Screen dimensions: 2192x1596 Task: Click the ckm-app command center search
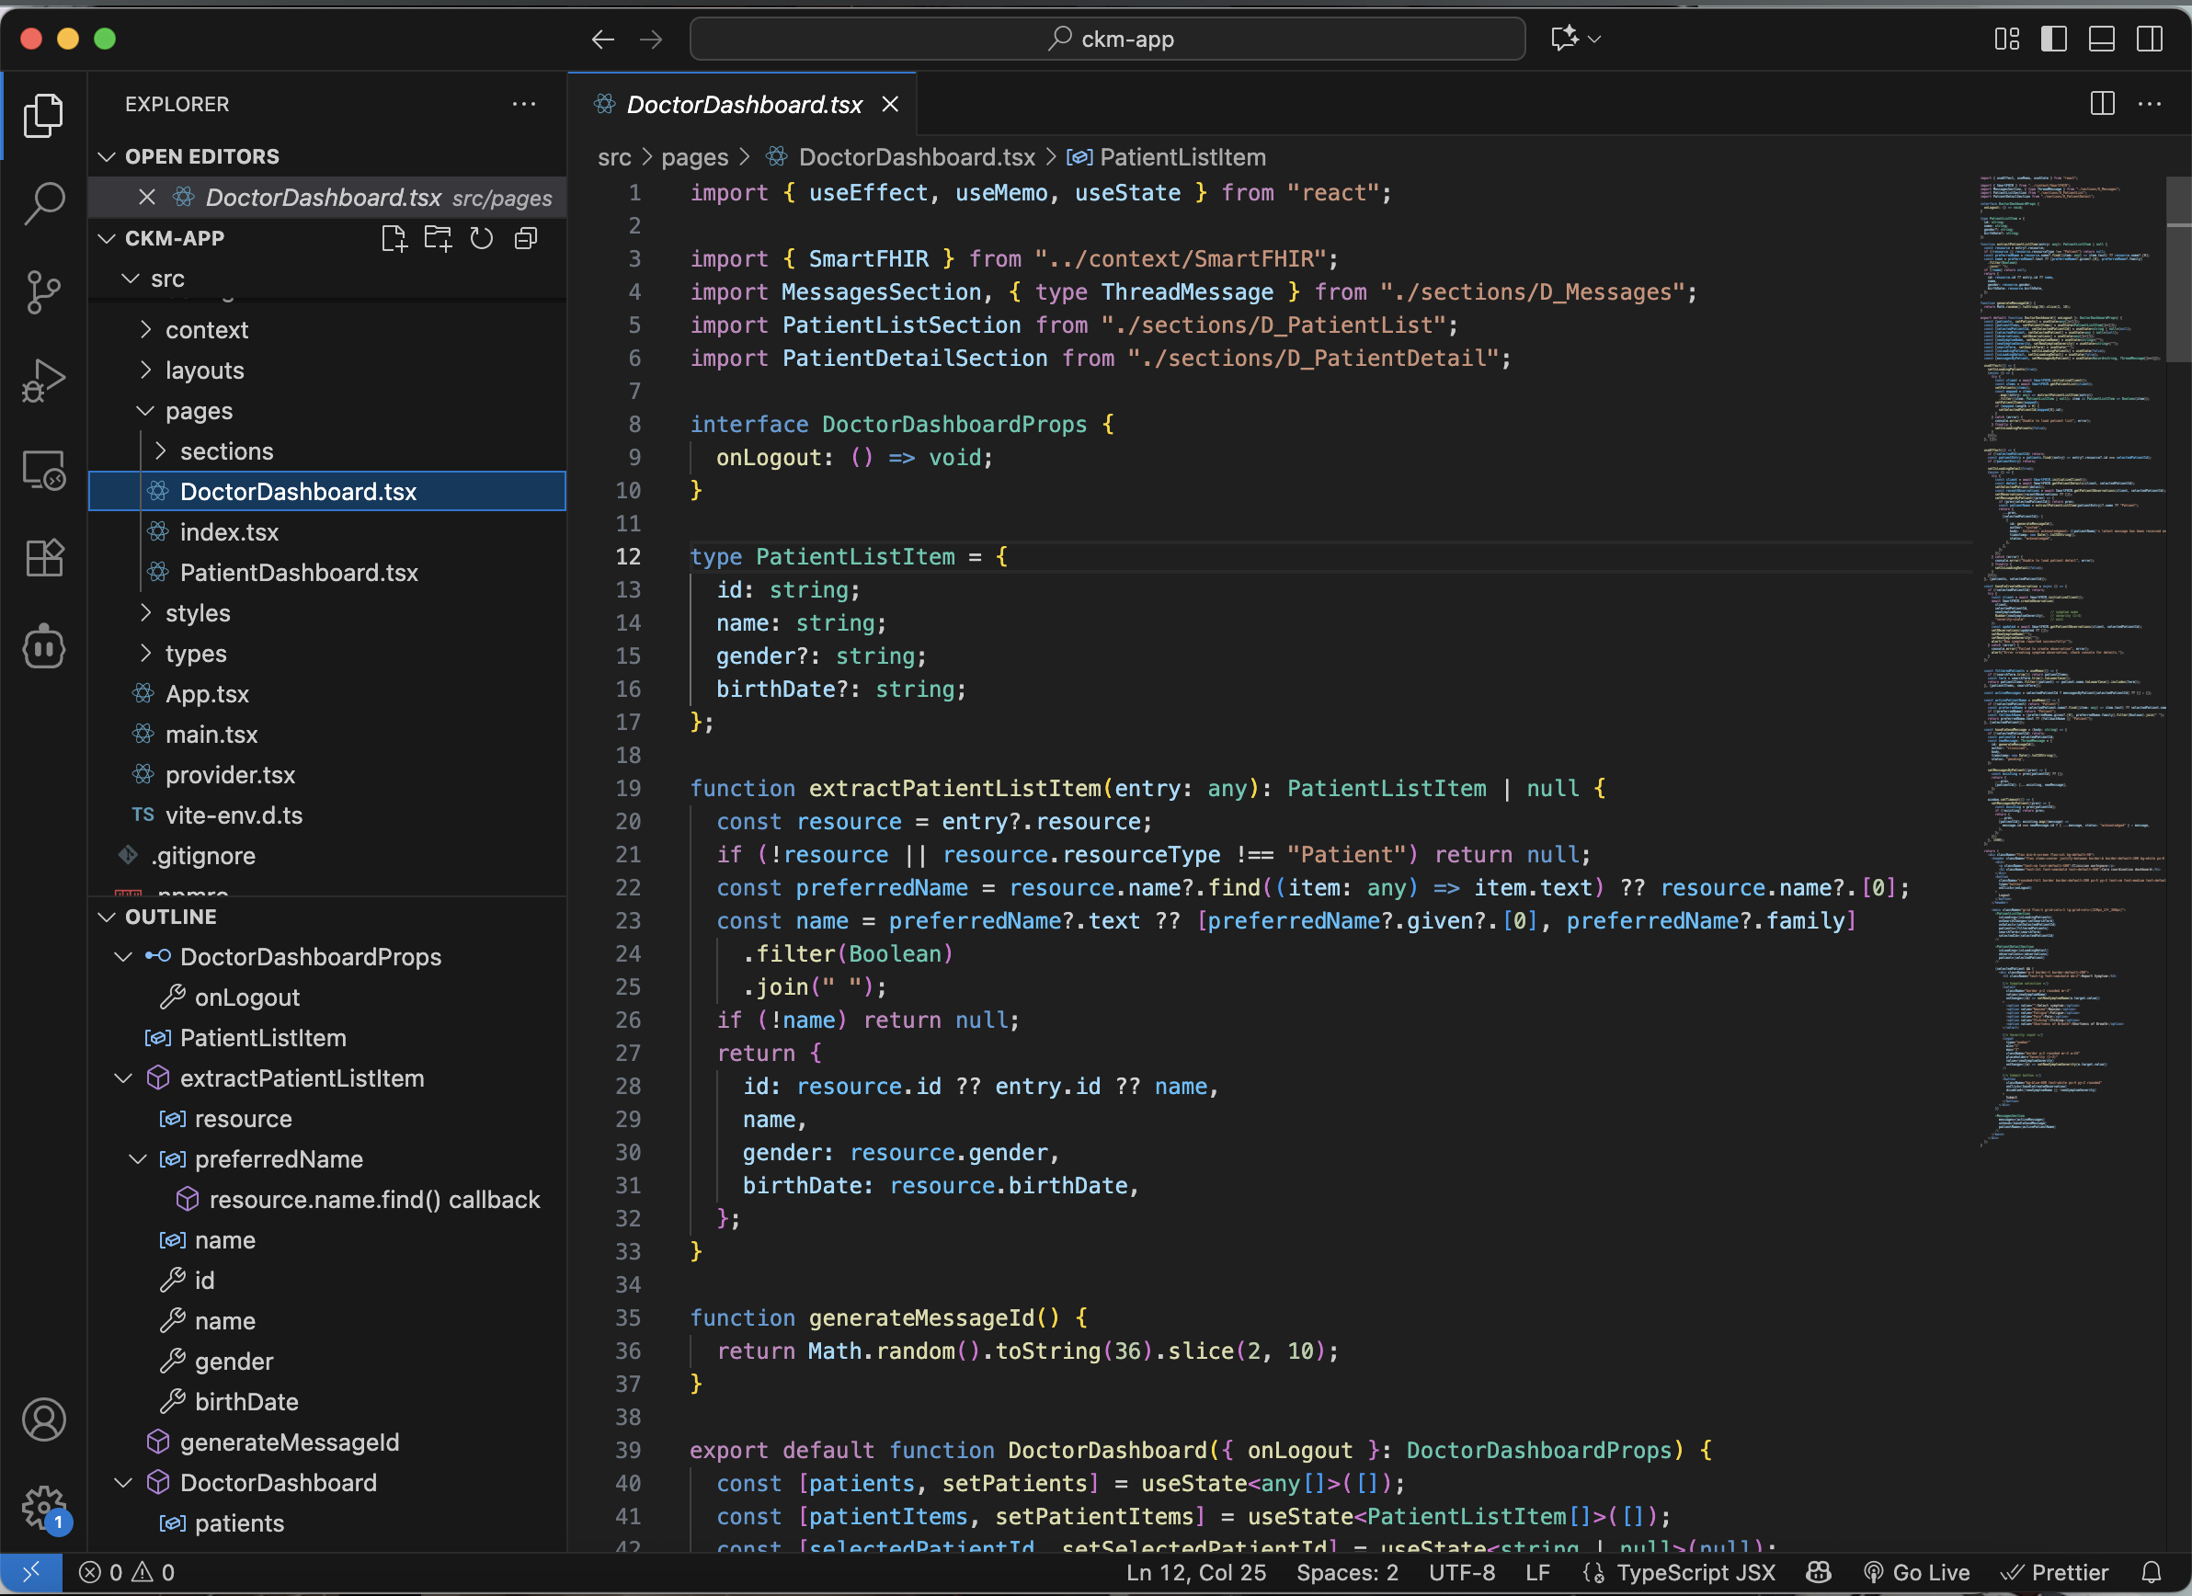pos(1108,39)
